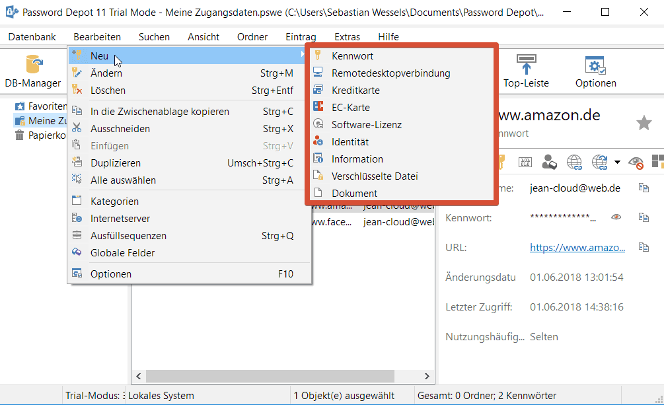664x405 pixels.
Task: Open the Datenbank menu
Action: 32,37
